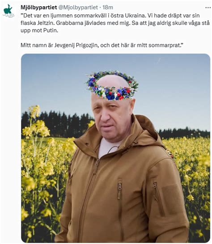Screen dimensions: 212x244
Task: Click the tweet's first paragraph text
Action: pyautogui.click(x=115, y=23)
